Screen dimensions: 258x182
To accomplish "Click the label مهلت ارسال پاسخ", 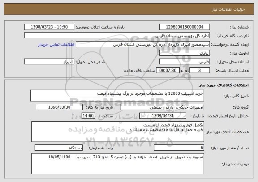I will pyautogui.click(x=232, y=71).
